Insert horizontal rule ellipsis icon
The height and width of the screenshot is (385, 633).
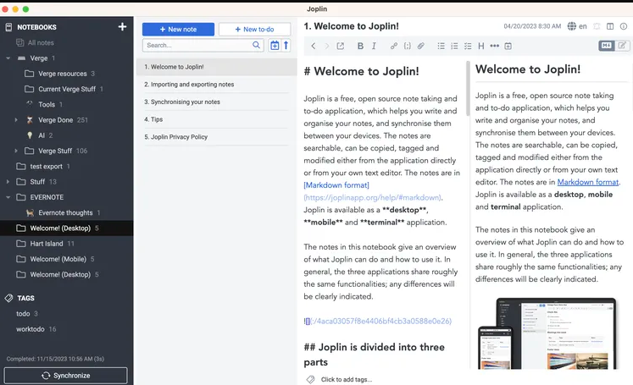[x=495, y=46]
